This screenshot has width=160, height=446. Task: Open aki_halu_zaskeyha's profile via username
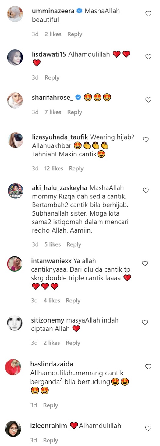coord(59,187)
